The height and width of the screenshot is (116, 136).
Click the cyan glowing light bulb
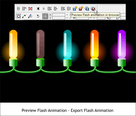[67, 44]
